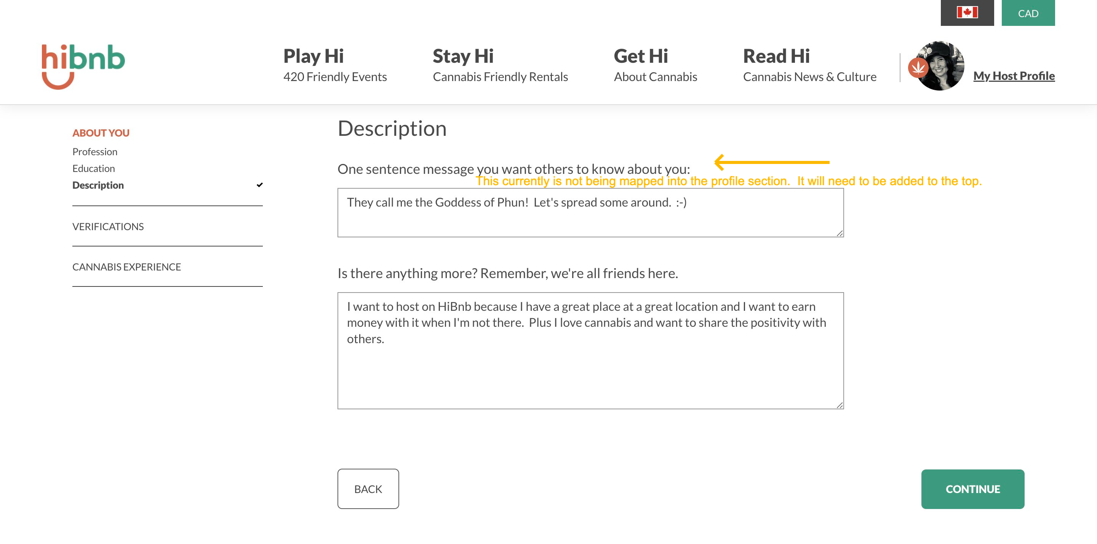Click the resize grip of the first textarea

point(840,233)
